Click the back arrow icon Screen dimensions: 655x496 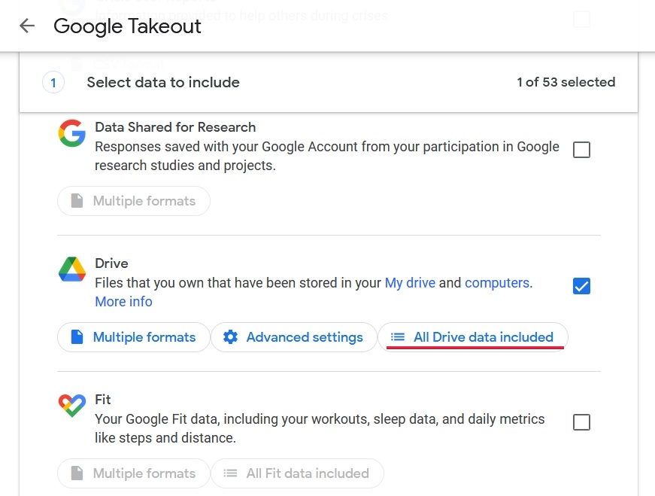click(x=27, y=26)
